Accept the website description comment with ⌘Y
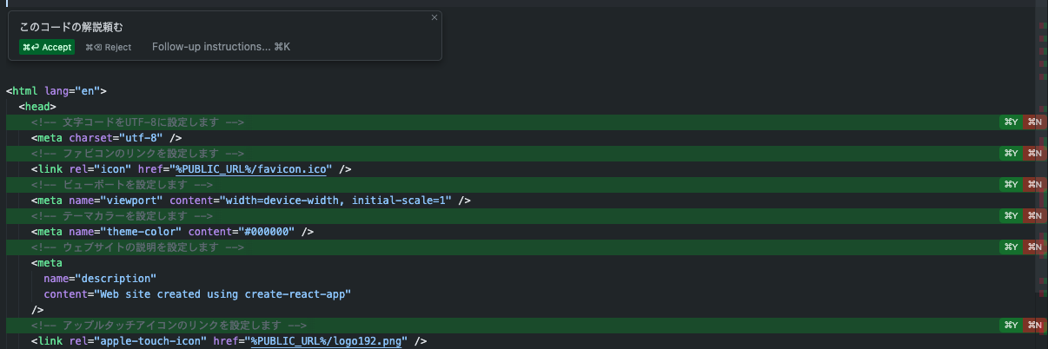 (1011, 247)
